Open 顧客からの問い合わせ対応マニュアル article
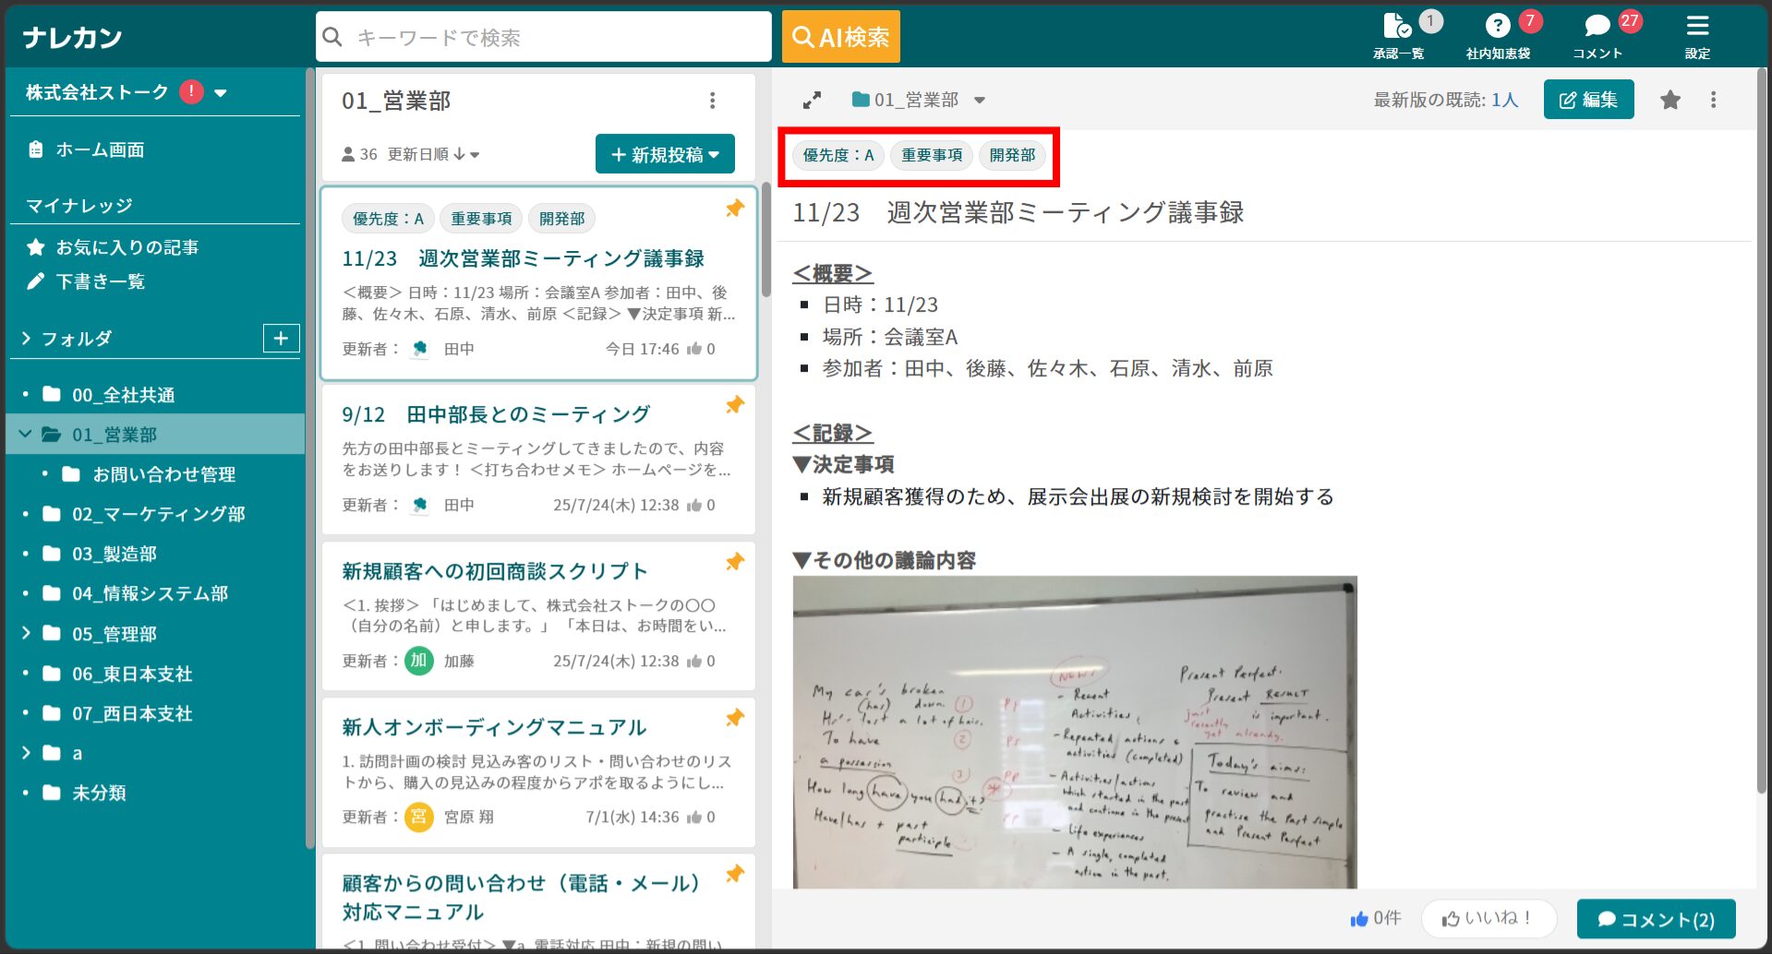The height and width of the screenshot is (954, 1772). pos(522,898)
